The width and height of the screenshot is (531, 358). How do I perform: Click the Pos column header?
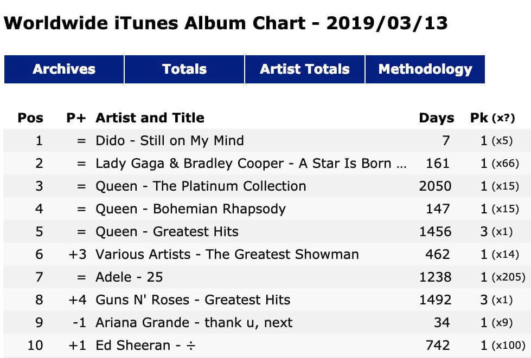[30, 118]
